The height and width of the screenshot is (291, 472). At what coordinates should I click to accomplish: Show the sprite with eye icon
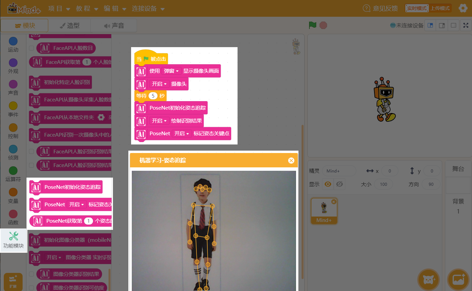click(328, 184)
